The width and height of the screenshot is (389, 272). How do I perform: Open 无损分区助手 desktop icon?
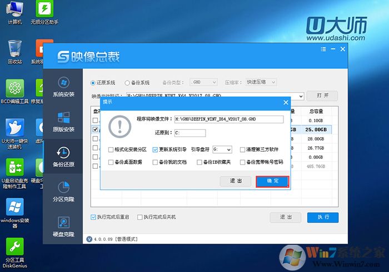pyautogui.click(x=44, y=11)
